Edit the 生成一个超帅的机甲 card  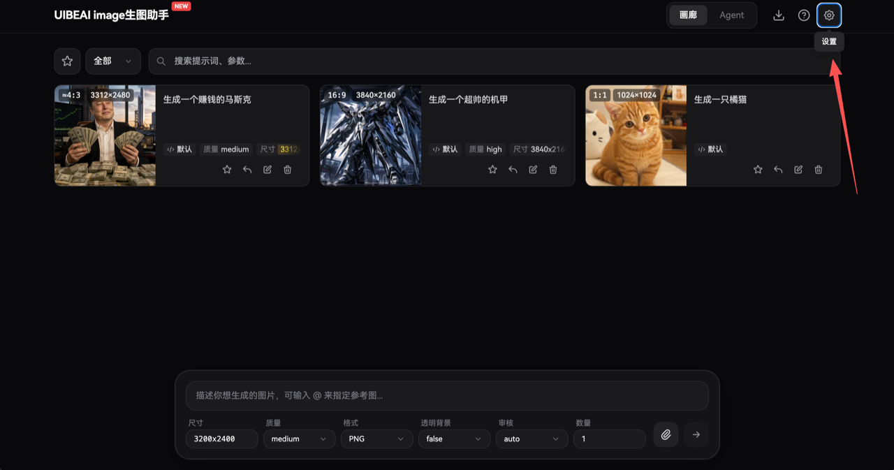(x=533, y=170)
